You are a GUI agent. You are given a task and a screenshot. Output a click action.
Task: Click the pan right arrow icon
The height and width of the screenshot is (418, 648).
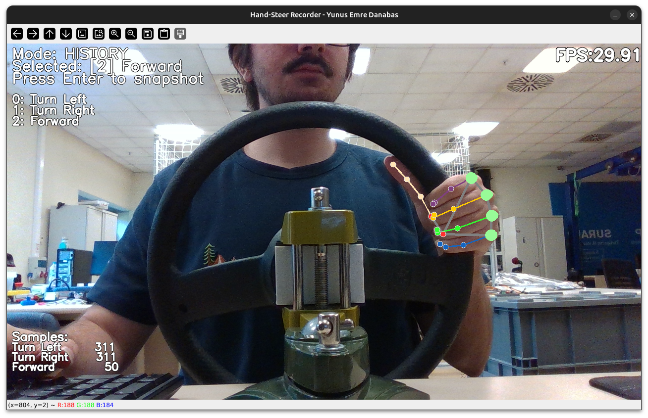(x=33, y=34)
